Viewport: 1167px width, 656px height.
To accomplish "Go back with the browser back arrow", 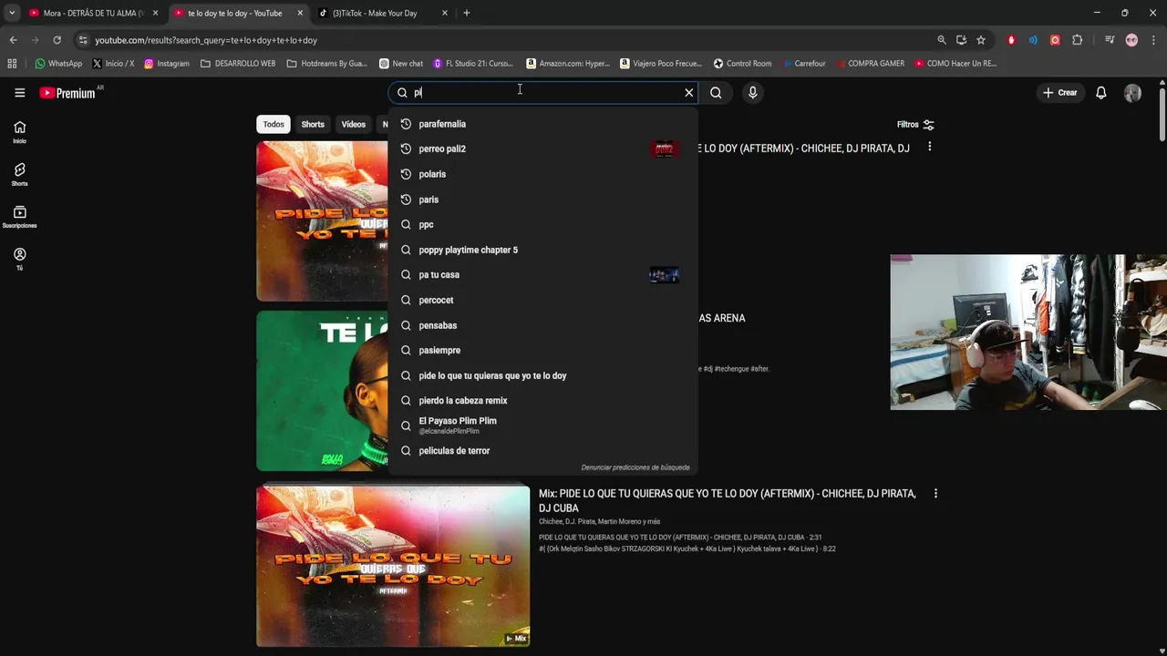I will click(13, 40).
